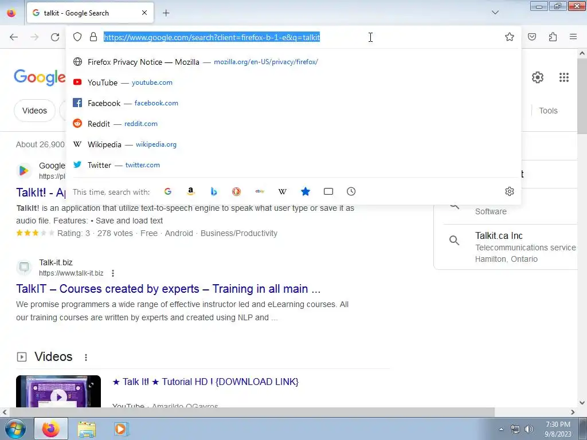Expand the list all tabs chevron
The height and width of the screenshot is (440, 587).
495,13
